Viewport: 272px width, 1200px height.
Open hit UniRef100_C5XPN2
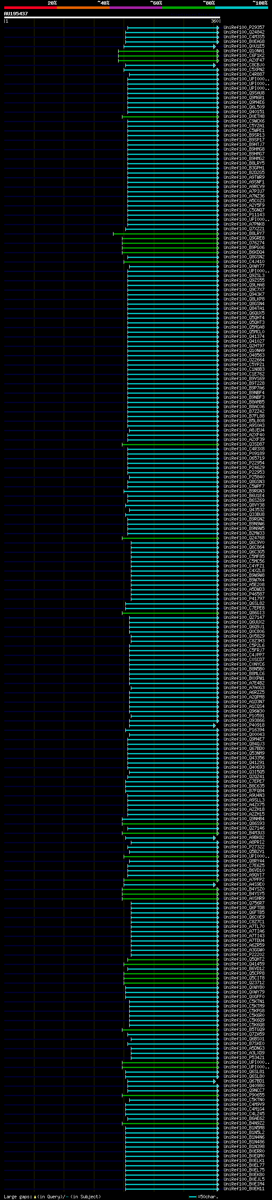(x=244, y=69)
